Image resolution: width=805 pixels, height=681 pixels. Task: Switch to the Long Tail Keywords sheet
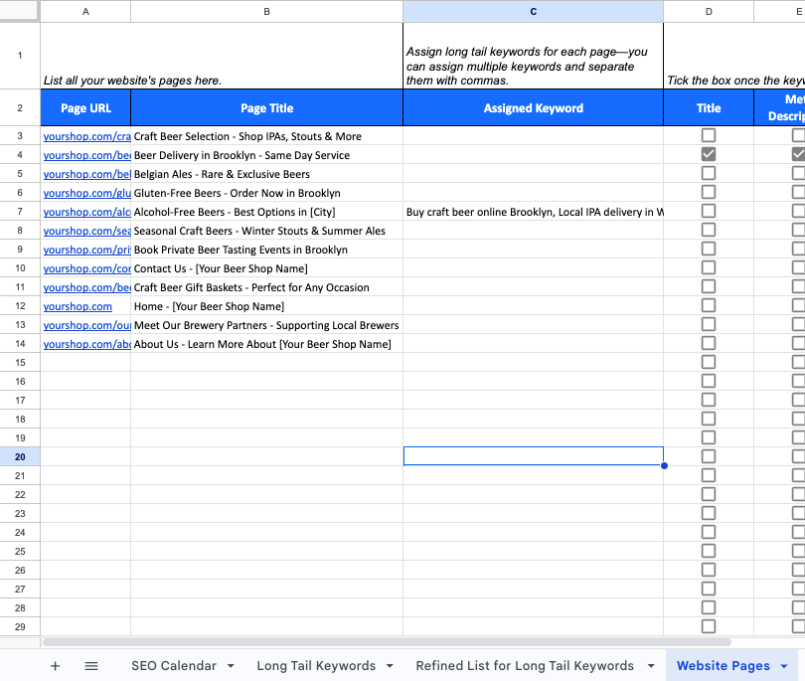tap(315, 666)
